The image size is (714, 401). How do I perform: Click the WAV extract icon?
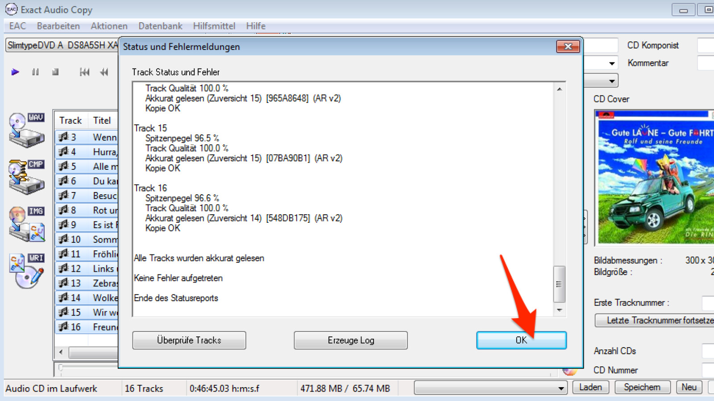click(x=27, y=130)
